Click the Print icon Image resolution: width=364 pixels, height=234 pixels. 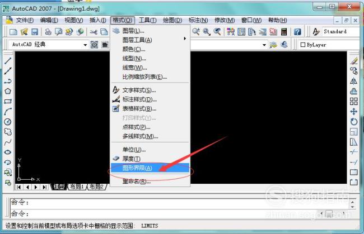48,32
